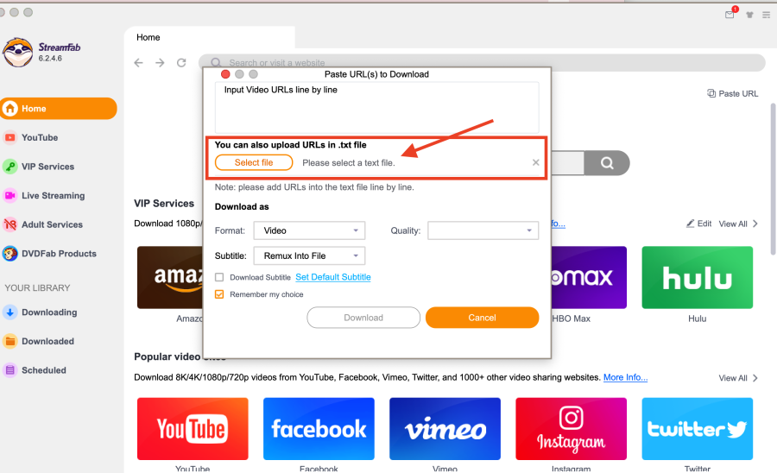This screenshot has width=777, height=473.
Task: Click the StreamFab sloth logo
Action: click(x=18, y=52)
